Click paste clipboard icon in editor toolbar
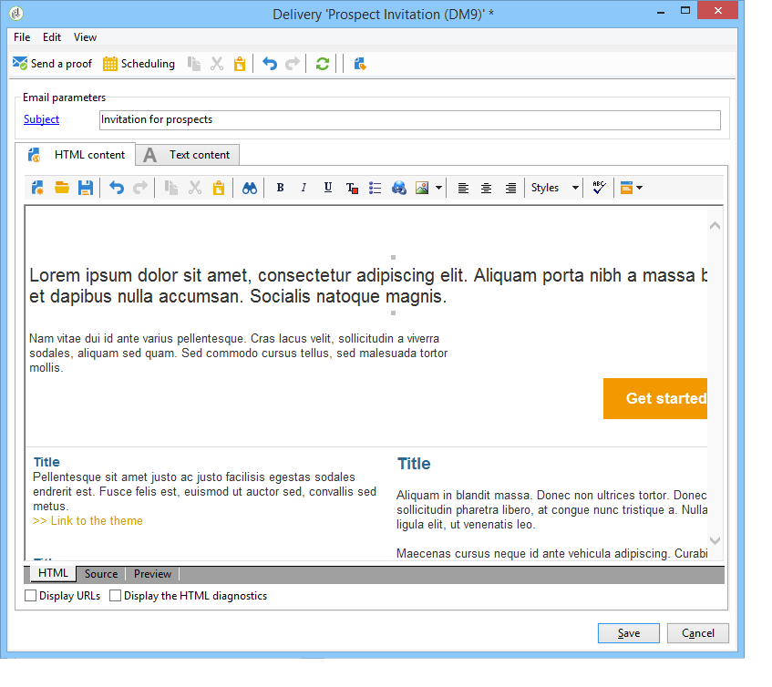772x687 pixels. coord(219,188)
